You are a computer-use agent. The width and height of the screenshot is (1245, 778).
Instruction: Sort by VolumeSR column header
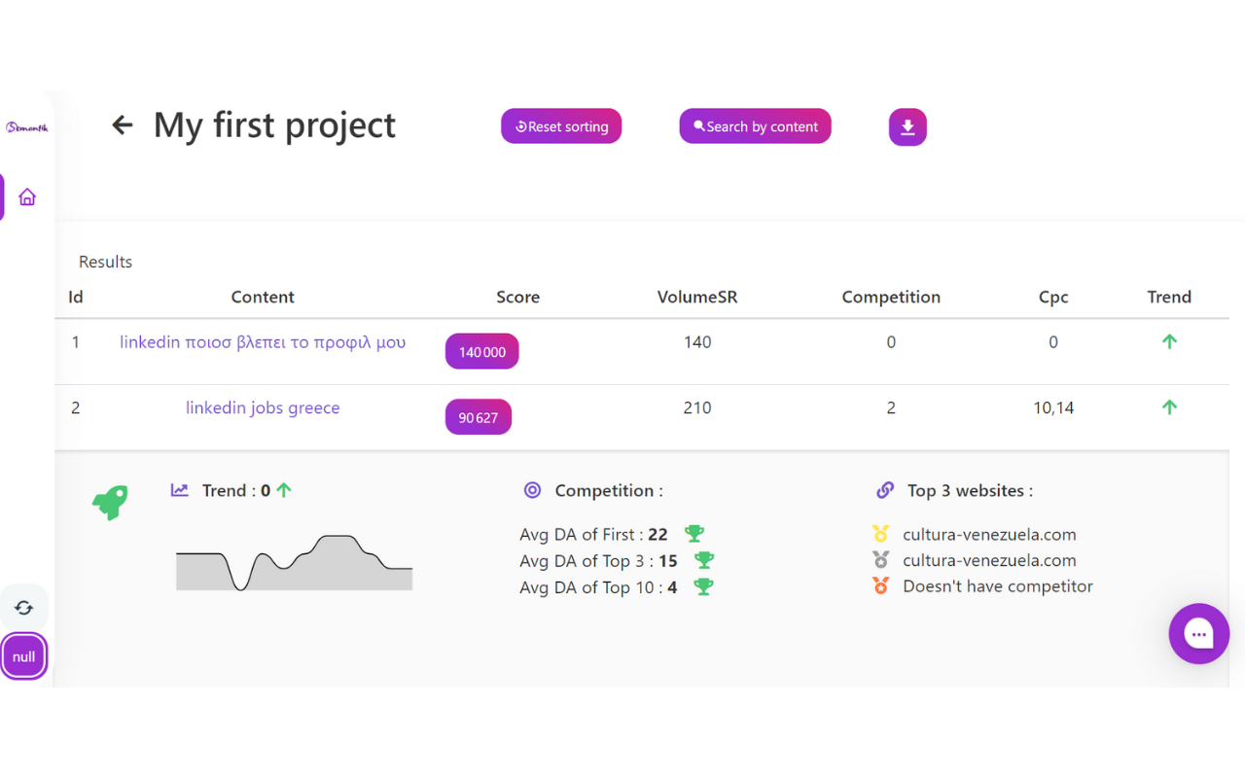tap(697, 298)
